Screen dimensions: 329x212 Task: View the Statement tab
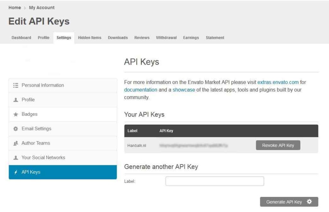point(215,38)
